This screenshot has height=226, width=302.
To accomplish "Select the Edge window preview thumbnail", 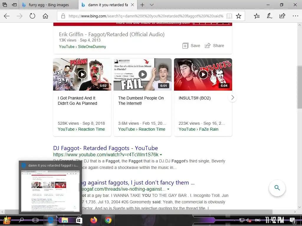I will coord(50,187).
